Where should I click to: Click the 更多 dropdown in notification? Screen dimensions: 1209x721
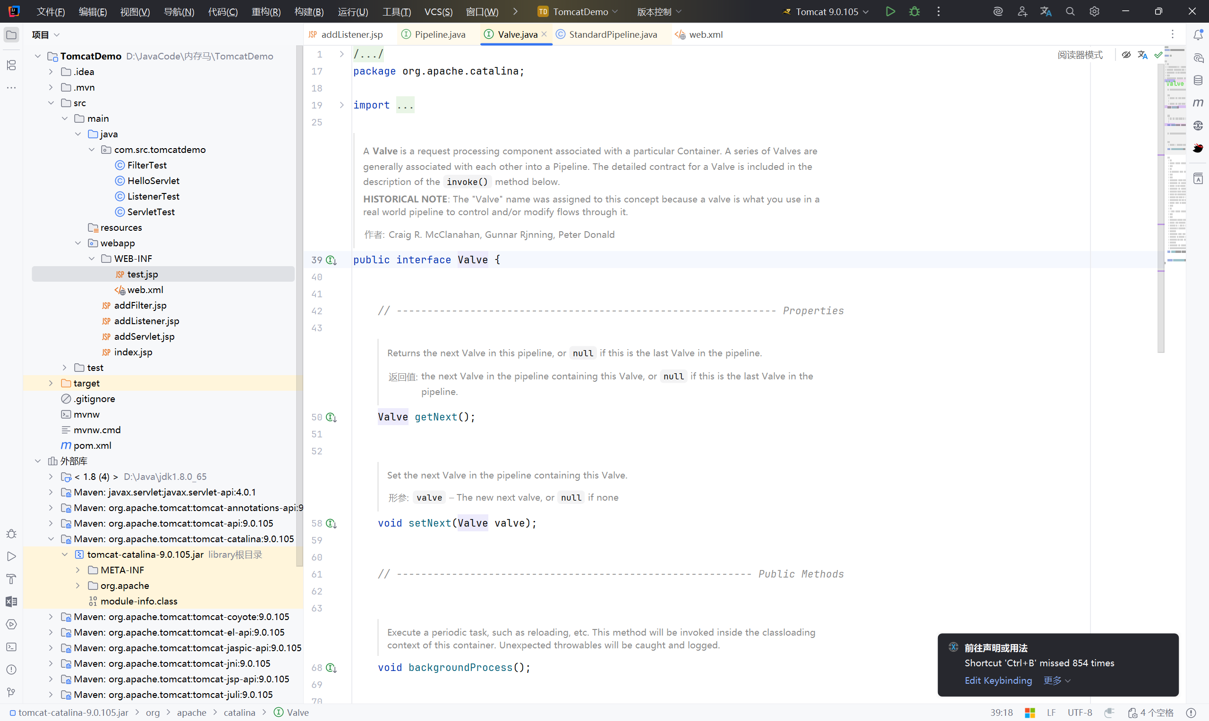coord(1057,680)
